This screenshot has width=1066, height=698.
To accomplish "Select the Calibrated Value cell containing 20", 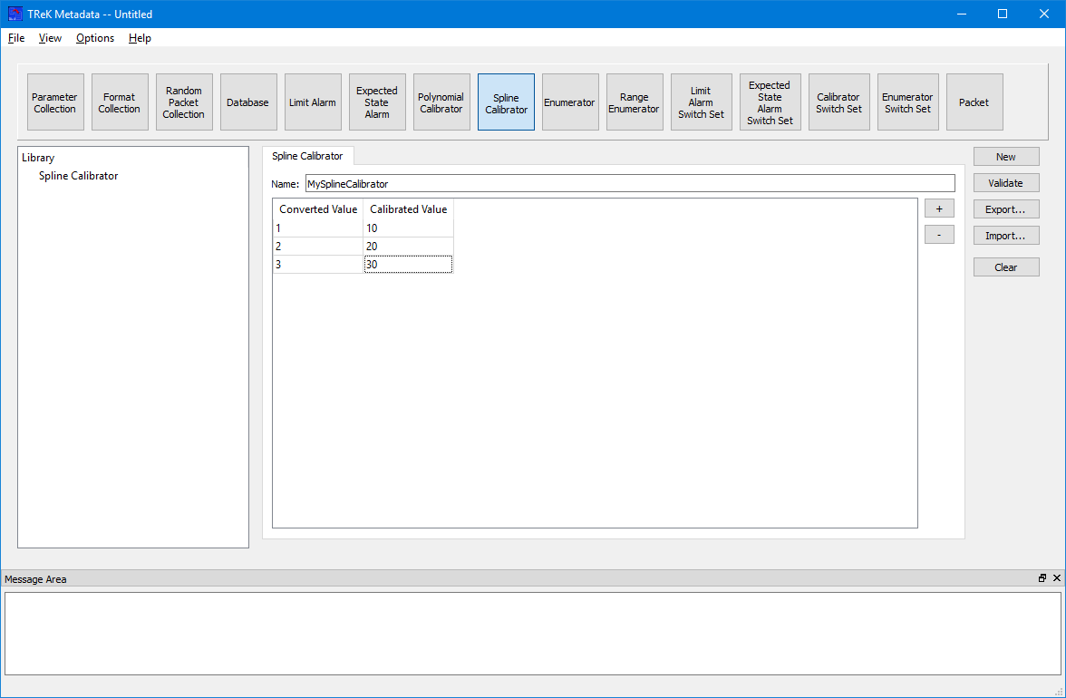I will point(408,247).
